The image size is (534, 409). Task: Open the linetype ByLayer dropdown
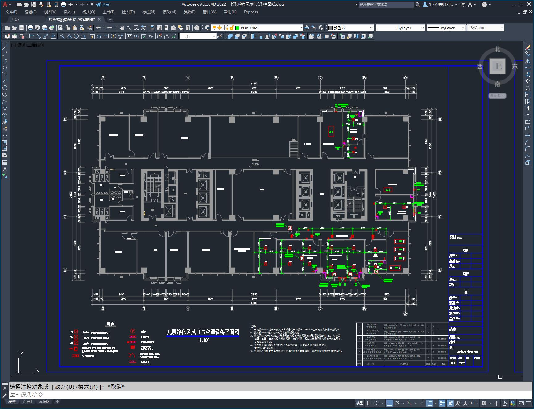coord(423,28)
